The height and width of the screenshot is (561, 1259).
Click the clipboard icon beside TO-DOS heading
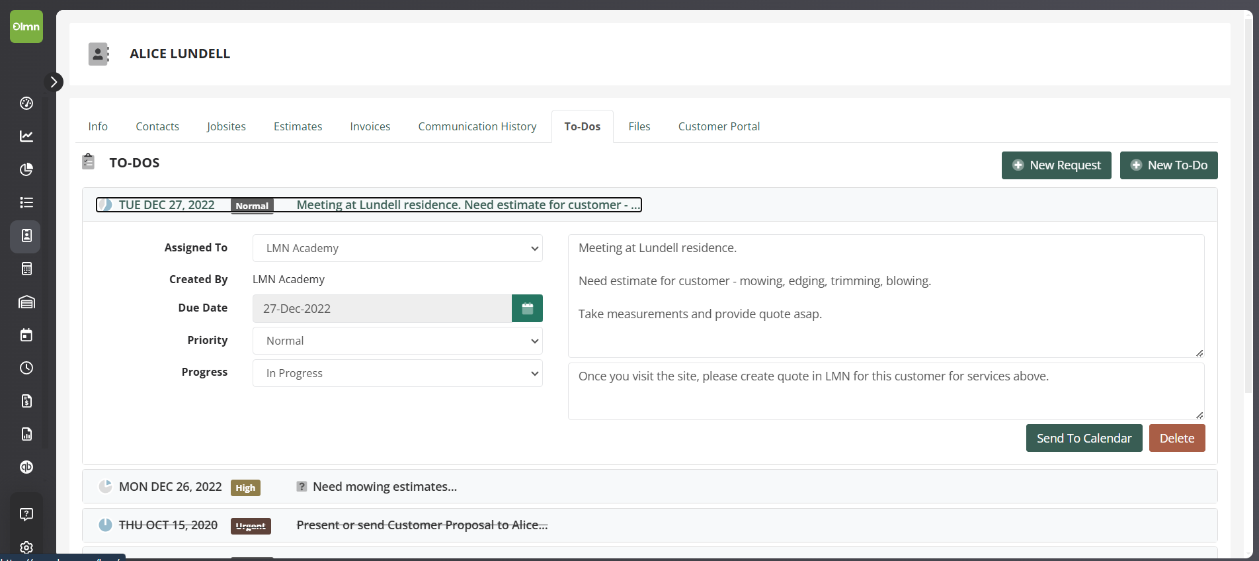pos(88,161)
